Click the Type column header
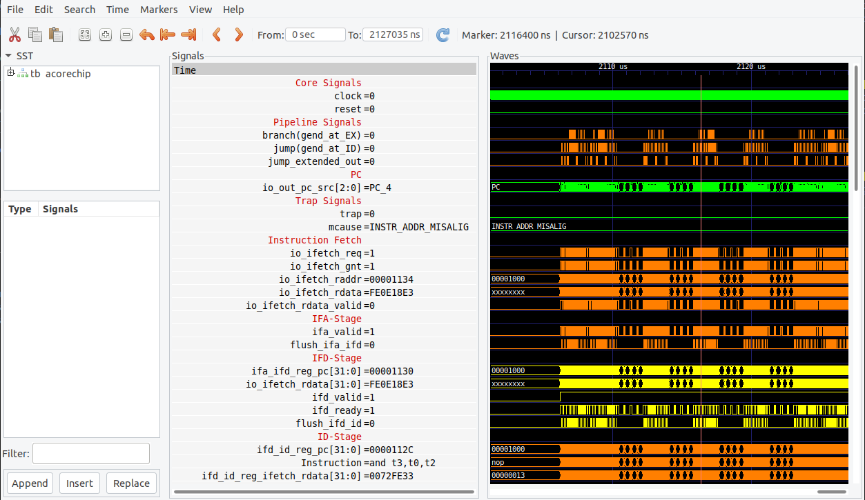This screenshot has height=500, width=865. pyautogui.click(x=20, y=209)
